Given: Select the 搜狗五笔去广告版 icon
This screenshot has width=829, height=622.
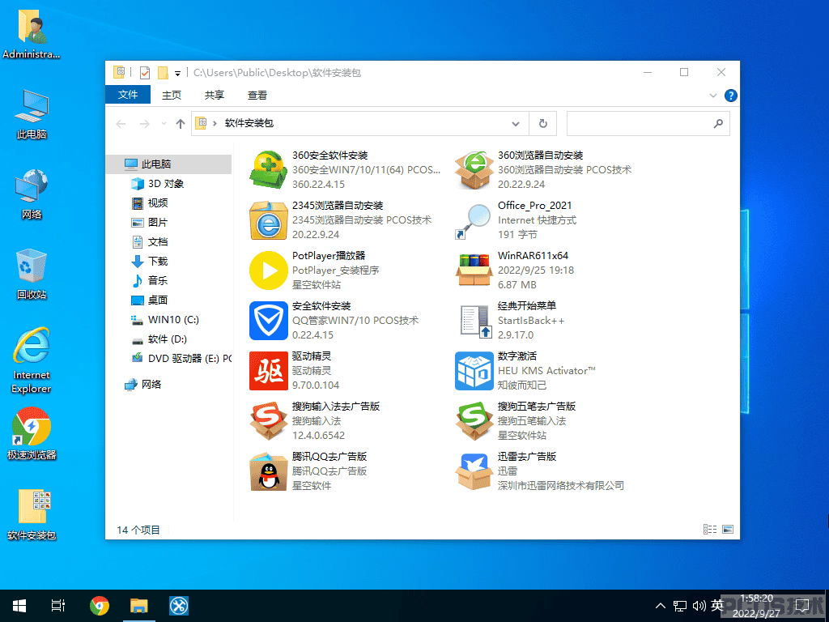Looking at the screenshot, I should 474,421.
